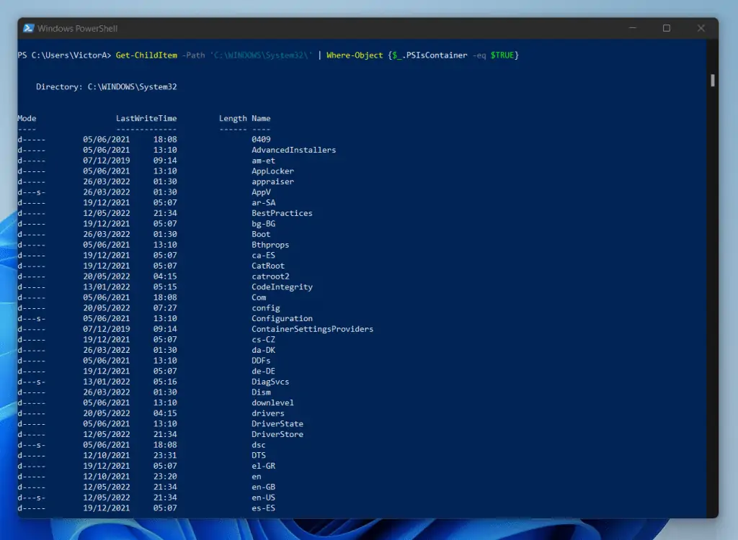Click the 05:16 time in the DiagSvcs row
Image resolution: width=738 pixels, height=540 pixels.
tap(165, 382)
